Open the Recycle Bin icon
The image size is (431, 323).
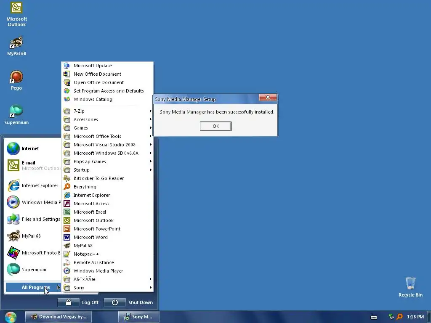pos(410,287)
